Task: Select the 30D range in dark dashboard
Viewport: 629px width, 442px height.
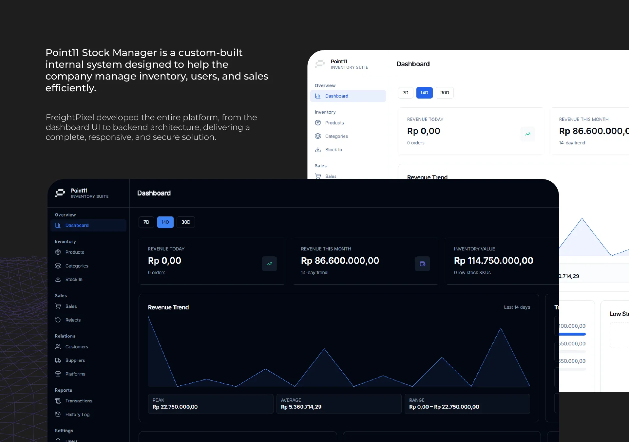Action: (186, 222)
